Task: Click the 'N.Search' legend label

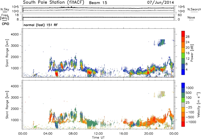Action: tap(194, 9)
